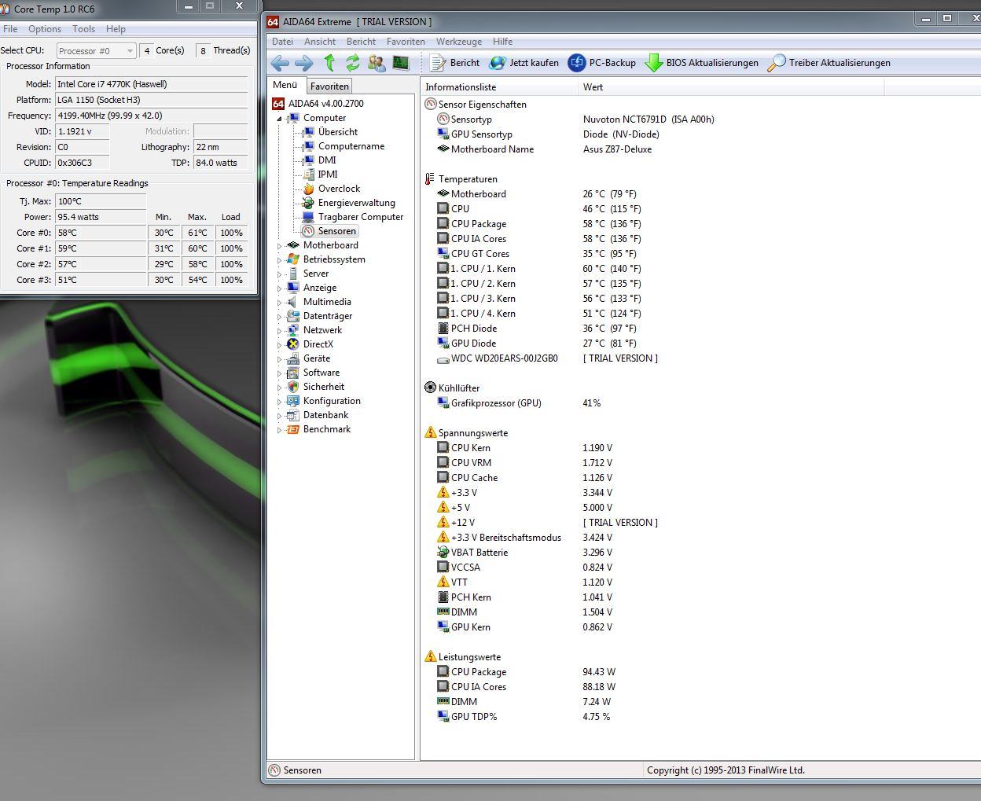Open the File menu in Core Temp
Viewport: 981px width, 801px height.
pyautogui.click(x=10, y=29)
